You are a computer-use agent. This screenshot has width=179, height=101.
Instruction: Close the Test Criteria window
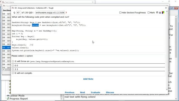tap(93, 2)
